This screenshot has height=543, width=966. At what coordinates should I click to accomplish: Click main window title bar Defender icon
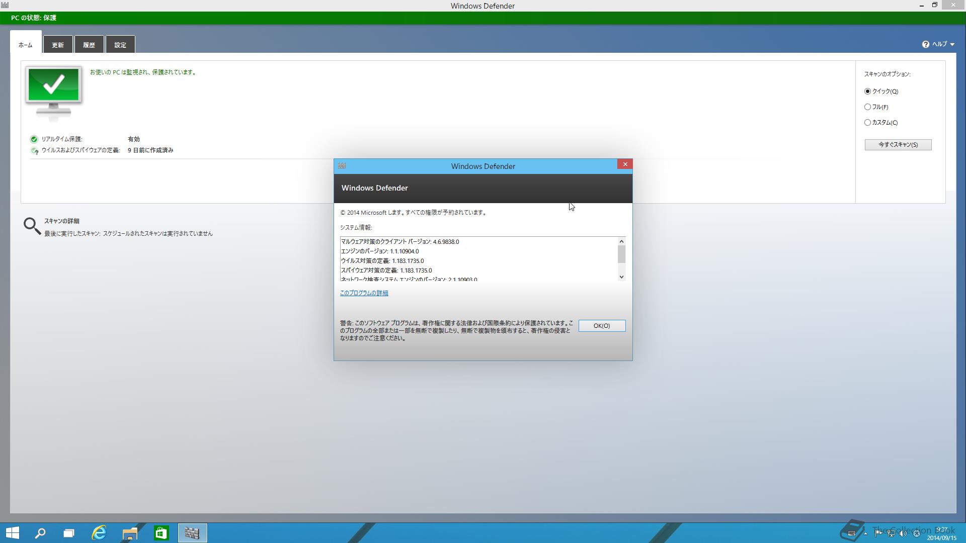5,5
